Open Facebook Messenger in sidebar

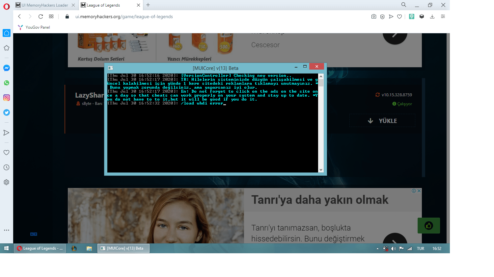point(6,68)
